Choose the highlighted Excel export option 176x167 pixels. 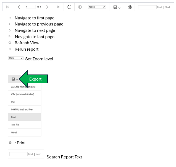14,117
